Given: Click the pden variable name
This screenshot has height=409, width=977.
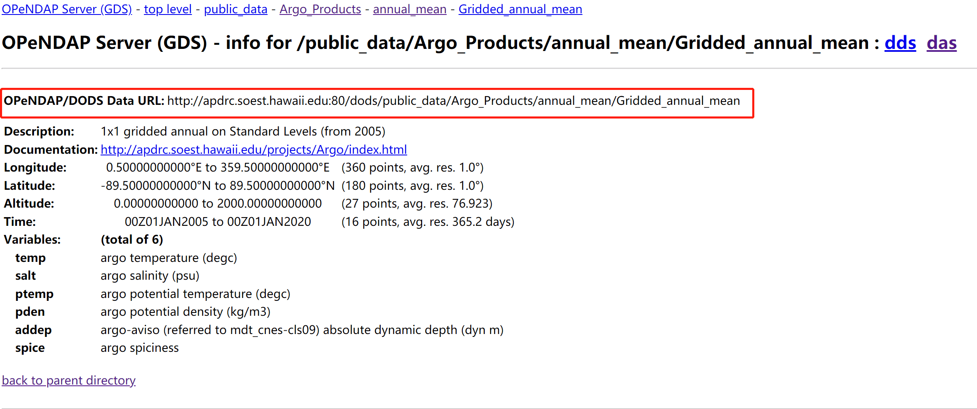Looking at the screenshot, I should point(30,312).
